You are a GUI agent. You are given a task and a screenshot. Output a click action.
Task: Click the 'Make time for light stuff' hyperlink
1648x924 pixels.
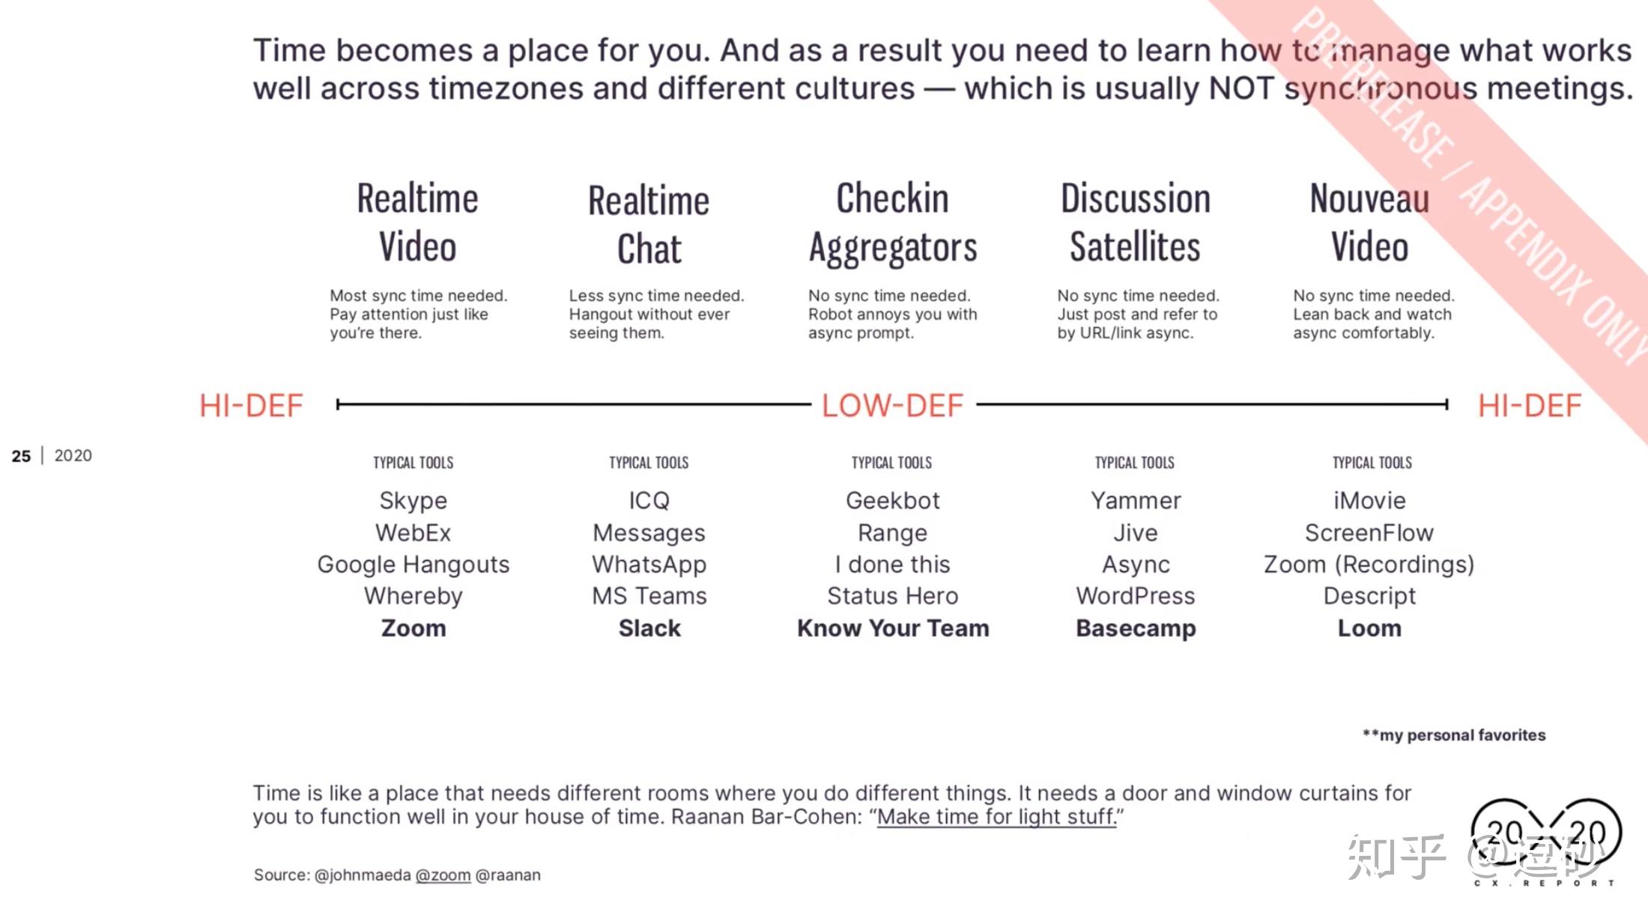click(996, 817)
